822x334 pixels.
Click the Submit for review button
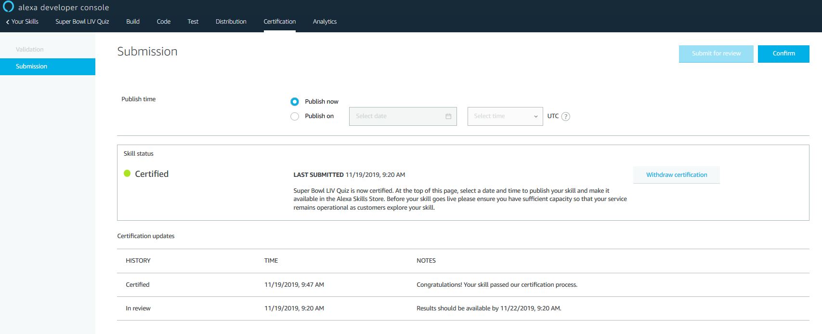point(716,53)
